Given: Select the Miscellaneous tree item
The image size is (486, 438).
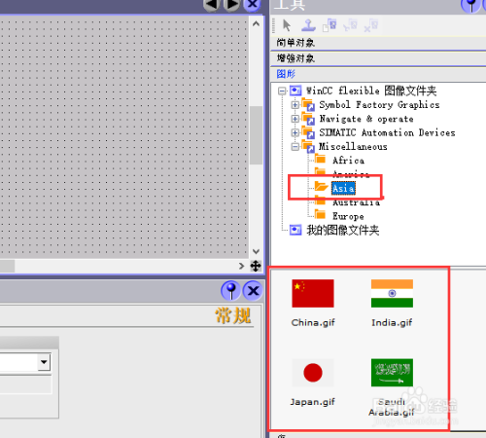Looking at the screenshot, I should pyautogui.click(x=353, y=147).
